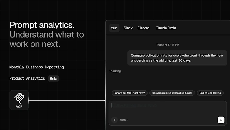Click the Thinking.. status text
Image resolution: width=230 pixels, height=130 pixels.
pyautogui.click(x=116, y=71)
